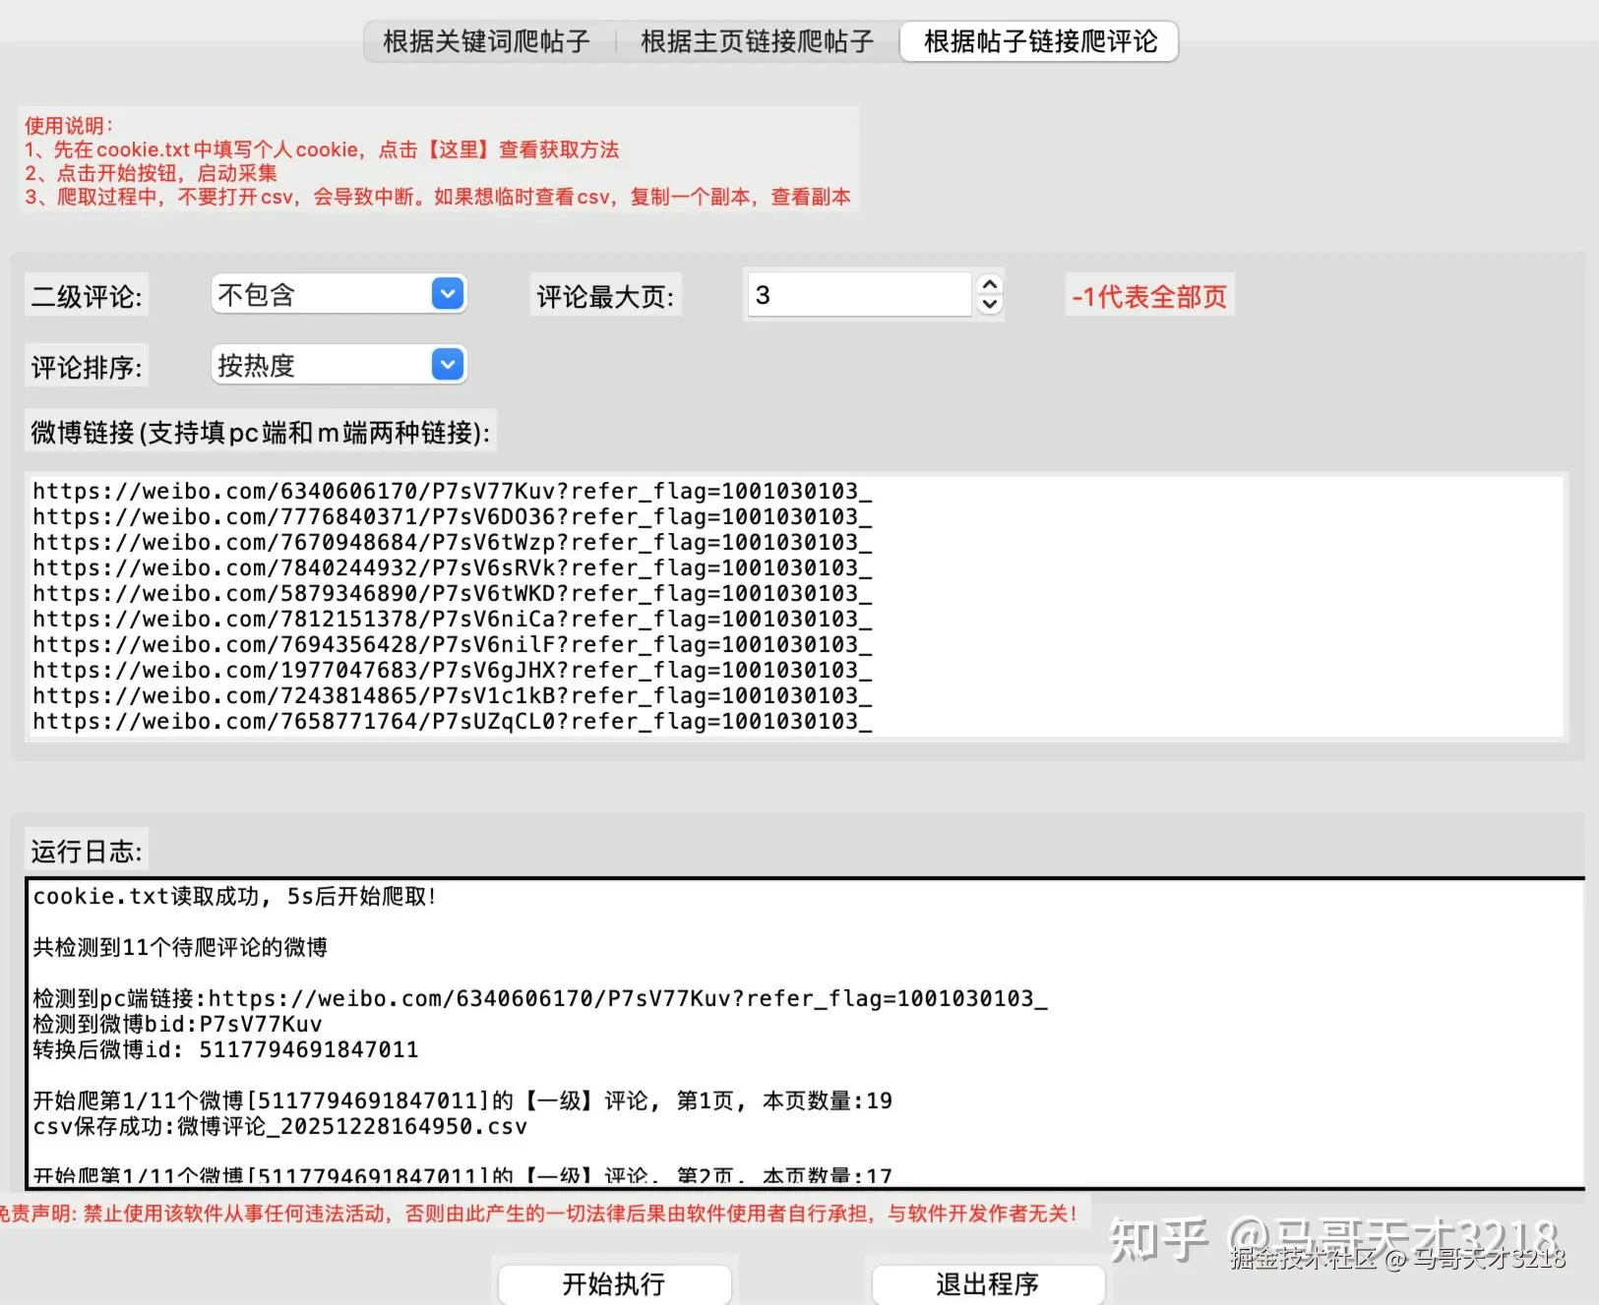Click the link line containing 7658771764/P7sUZqCL0
This screenshot has height=1305, width=1599.
tap(452, 721)
